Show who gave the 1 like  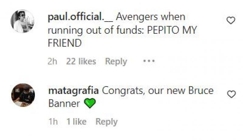coord(76,122)
